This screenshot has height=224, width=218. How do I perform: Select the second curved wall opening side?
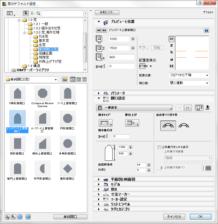pos(184,126)
